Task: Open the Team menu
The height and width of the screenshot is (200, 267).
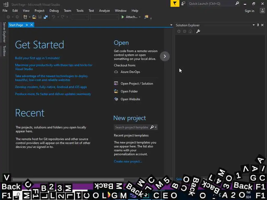Action: pos(68,10)
